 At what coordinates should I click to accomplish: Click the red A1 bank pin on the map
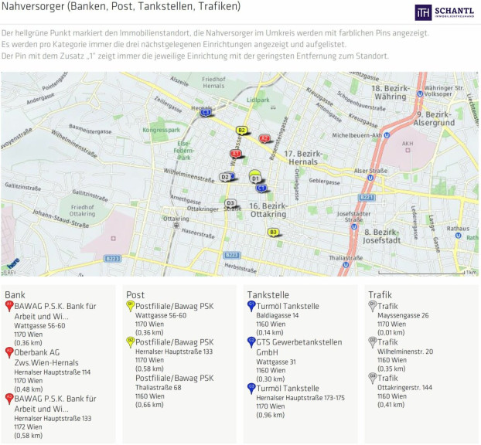click(235, 154)
